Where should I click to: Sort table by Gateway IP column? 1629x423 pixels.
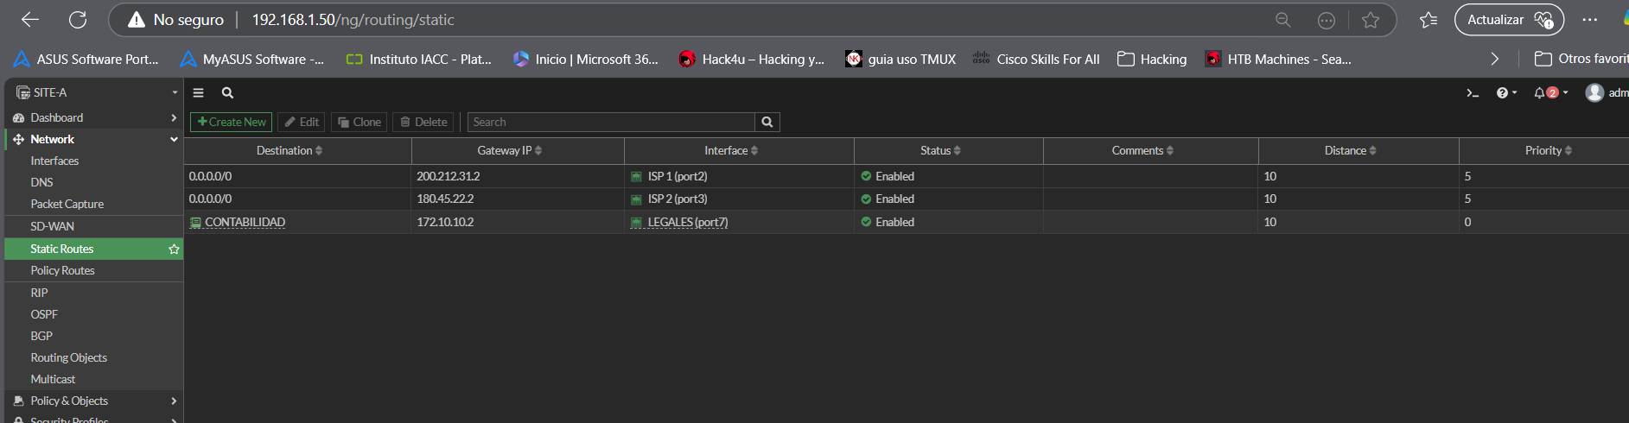coord(509,151)
